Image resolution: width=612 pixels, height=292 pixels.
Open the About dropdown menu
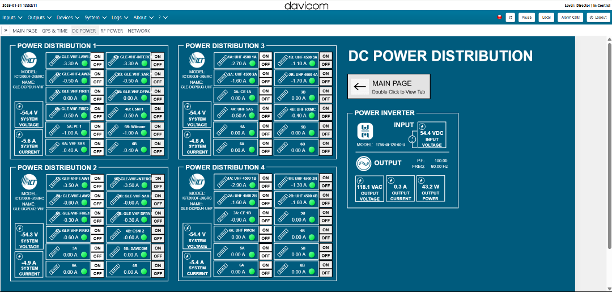(143, 18)
